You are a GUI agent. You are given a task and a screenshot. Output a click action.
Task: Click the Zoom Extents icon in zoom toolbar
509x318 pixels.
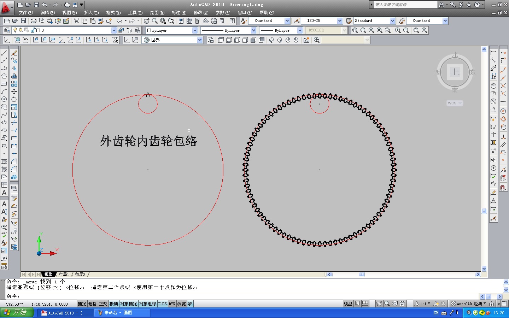[x=425, y=30]
